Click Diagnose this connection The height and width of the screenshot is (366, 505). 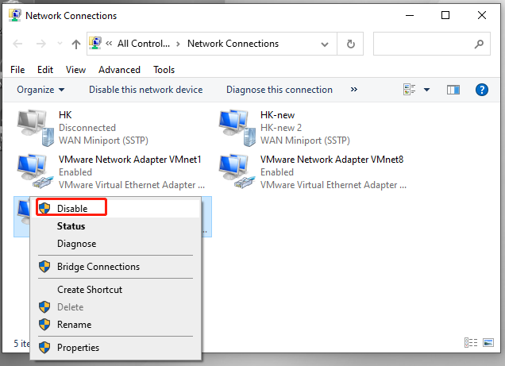tap(279, 90)
